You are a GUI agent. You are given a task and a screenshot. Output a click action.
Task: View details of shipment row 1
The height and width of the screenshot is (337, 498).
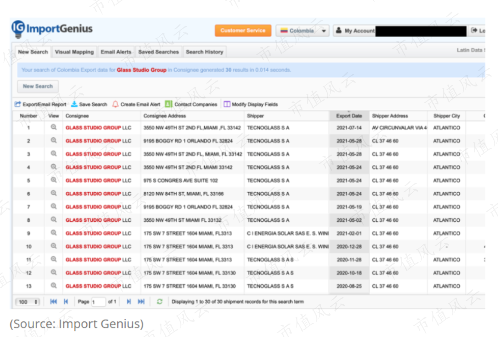54,127
